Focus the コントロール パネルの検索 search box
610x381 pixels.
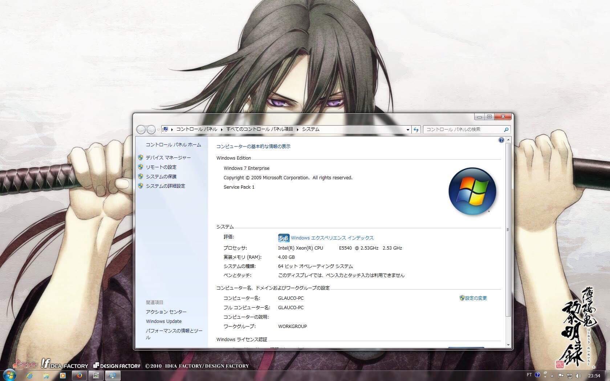pos(467,130)
